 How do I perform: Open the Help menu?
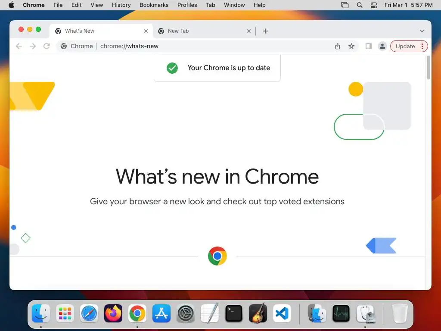pyautogui.click(x=259, y=5)
